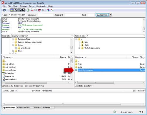Open the Server menu
The height and width of the screenshot is (115, 147).
coord(31,6)
